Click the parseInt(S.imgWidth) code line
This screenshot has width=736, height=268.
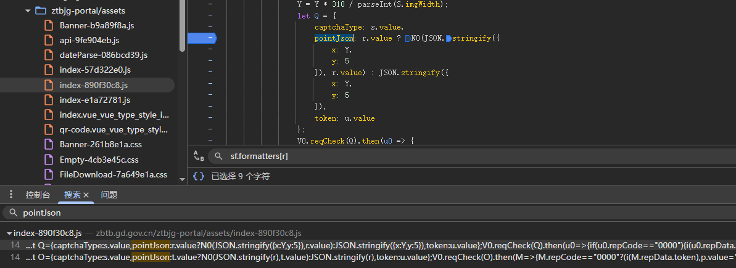point(373,4)
